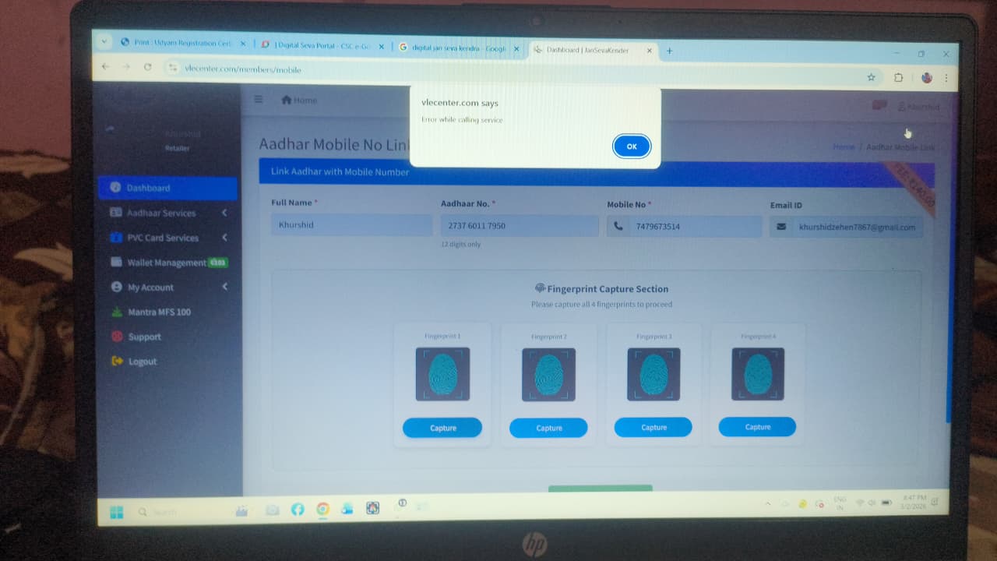
Task: Click the Fingerprint 4 scan image
Action: pos(758,374)
